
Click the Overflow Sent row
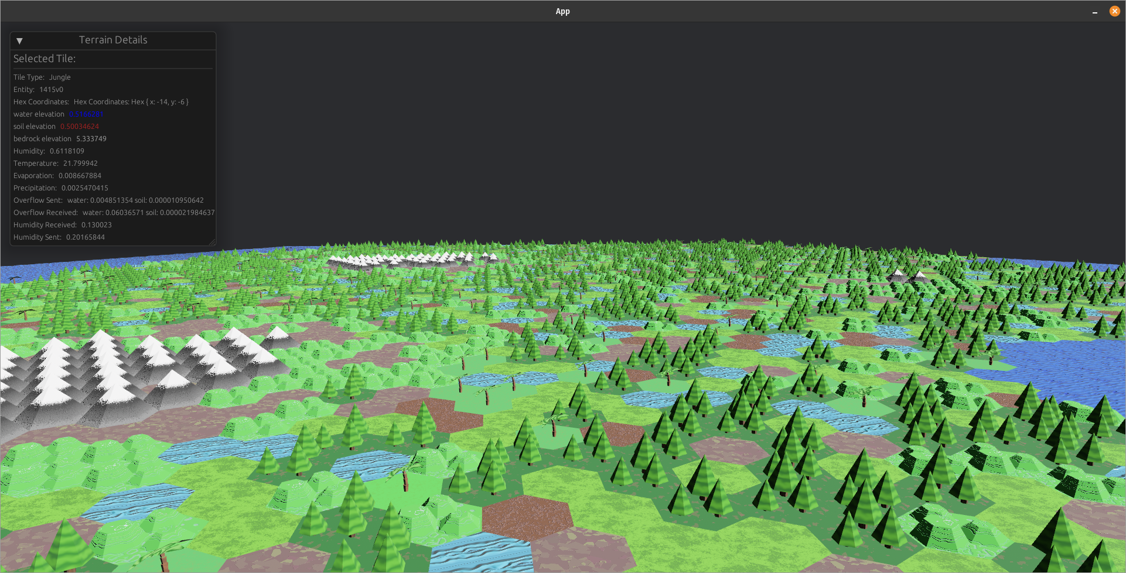pyautogui.click(x=108, y=200)
